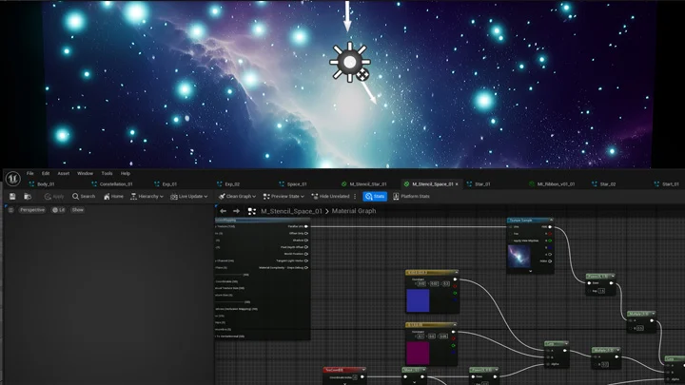Navigate back in graph history
685x385 pixels.
click(223, 211)
